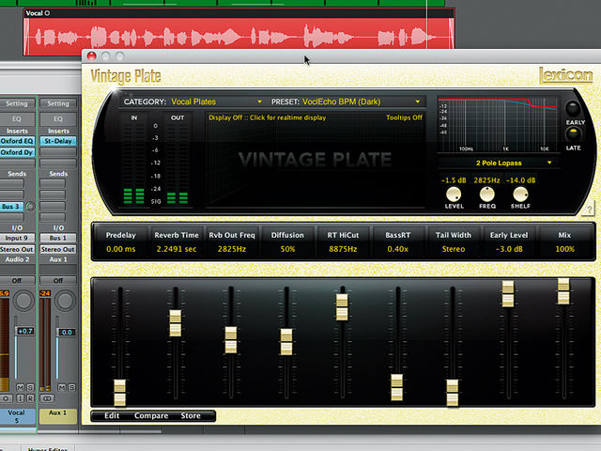
Task: Toggle Tooltips Off in the plugin display
Action: (404, 117)
